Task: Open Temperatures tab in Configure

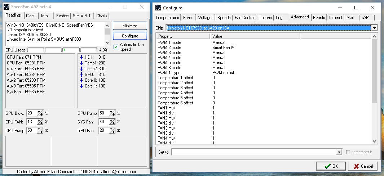Action: [x=167, y=18]
